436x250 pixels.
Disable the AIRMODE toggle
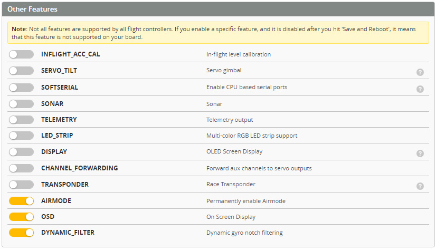click(x=21, y=201)
